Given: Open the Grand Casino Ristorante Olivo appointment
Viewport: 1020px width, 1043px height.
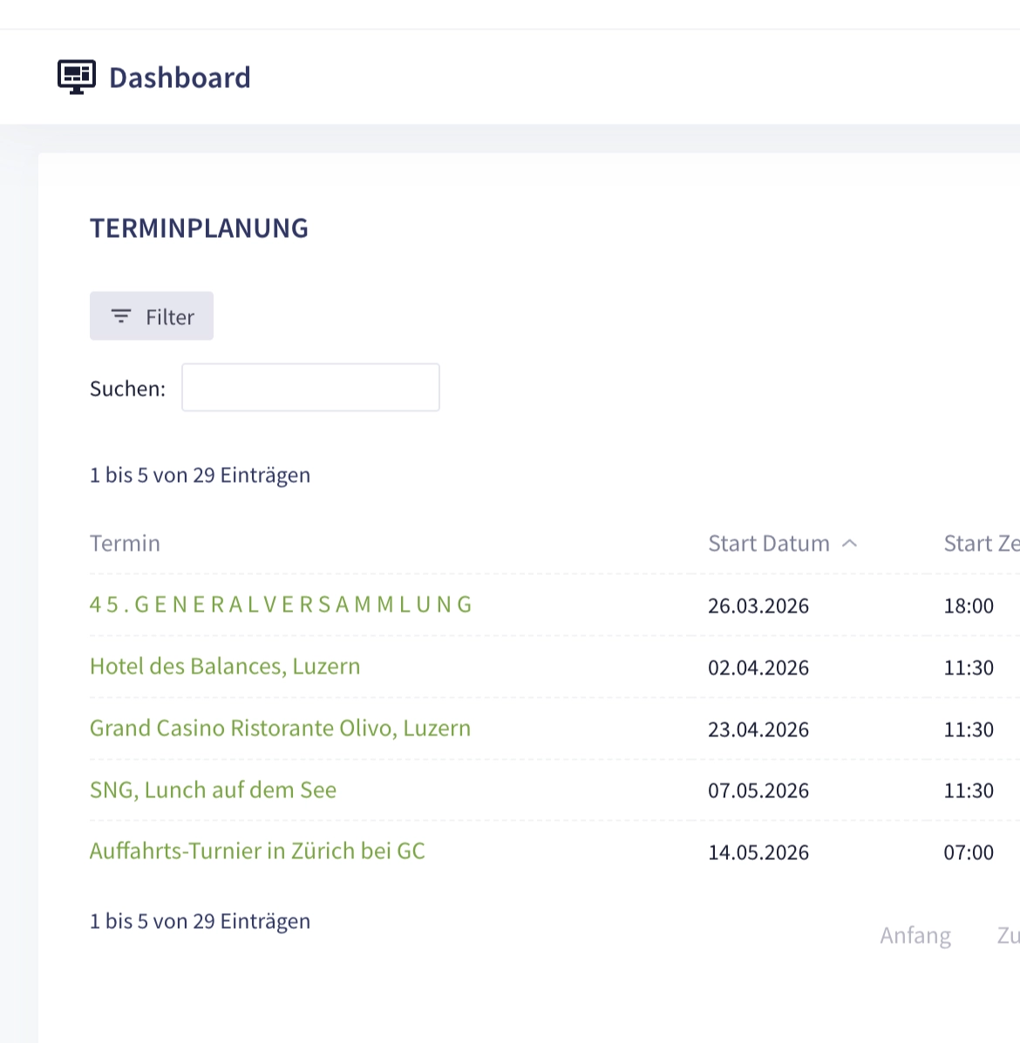Looking at the screenshot, I should pos(280,728).
